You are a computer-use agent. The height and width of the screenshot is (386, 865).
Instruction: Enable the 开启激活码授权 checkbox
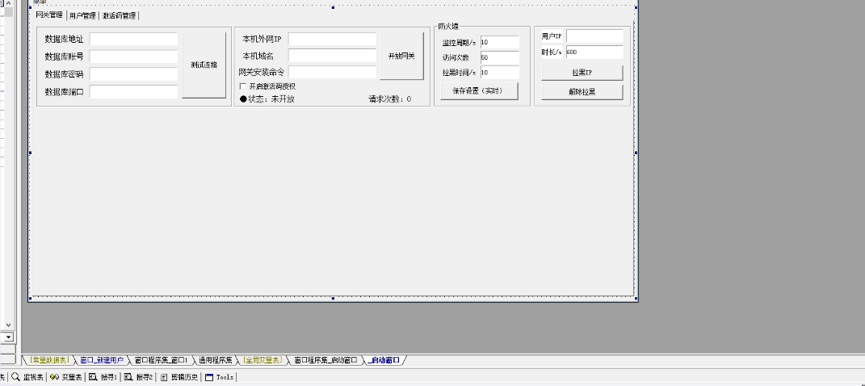[243, 86]
